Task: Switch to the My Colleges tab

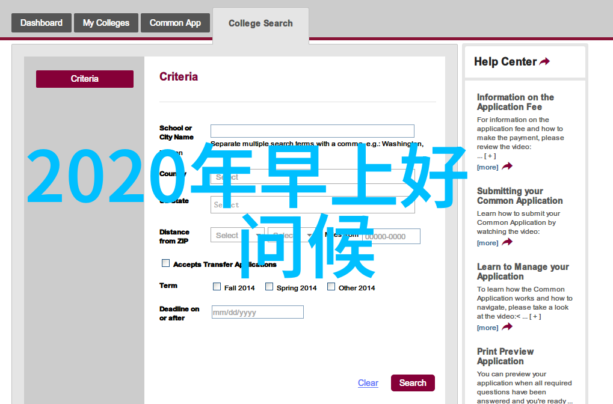Action: [106, 23]
